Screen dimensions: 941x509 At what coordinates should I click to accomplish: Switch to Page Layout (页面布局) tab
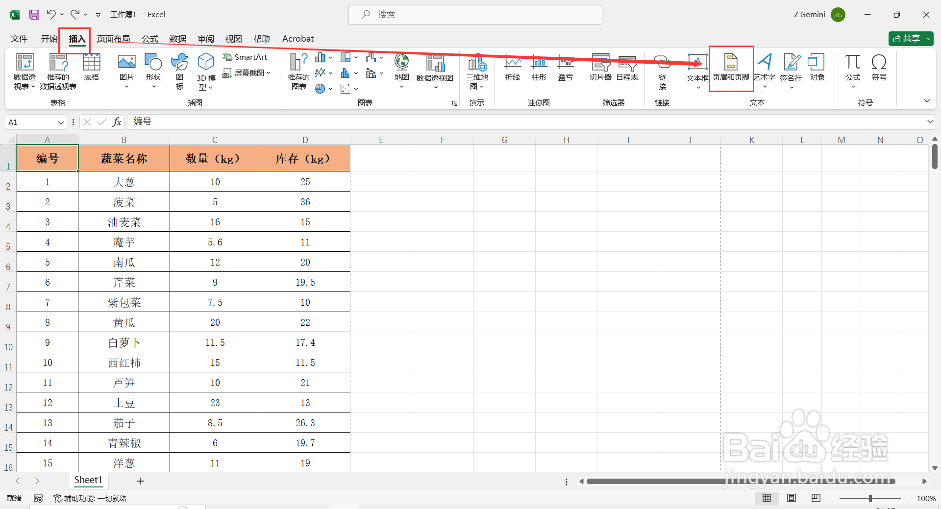[x=114, y=39]
